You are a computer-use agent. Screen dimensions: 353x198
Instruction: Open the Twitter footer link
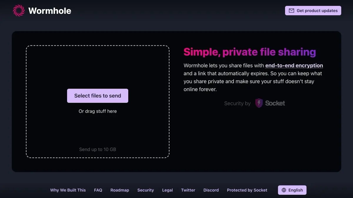click(x=188, y=190)
